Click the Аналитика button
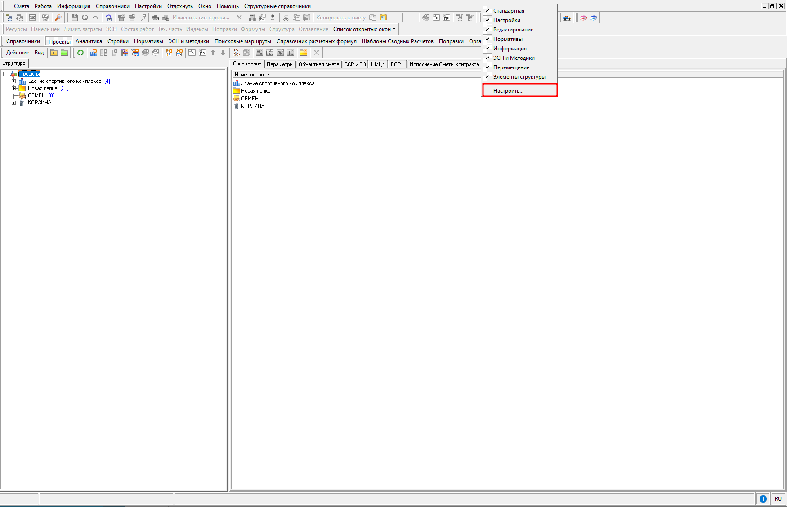This screenshot has width=787, height=507. pyautogui.click(x=89, y=41)
